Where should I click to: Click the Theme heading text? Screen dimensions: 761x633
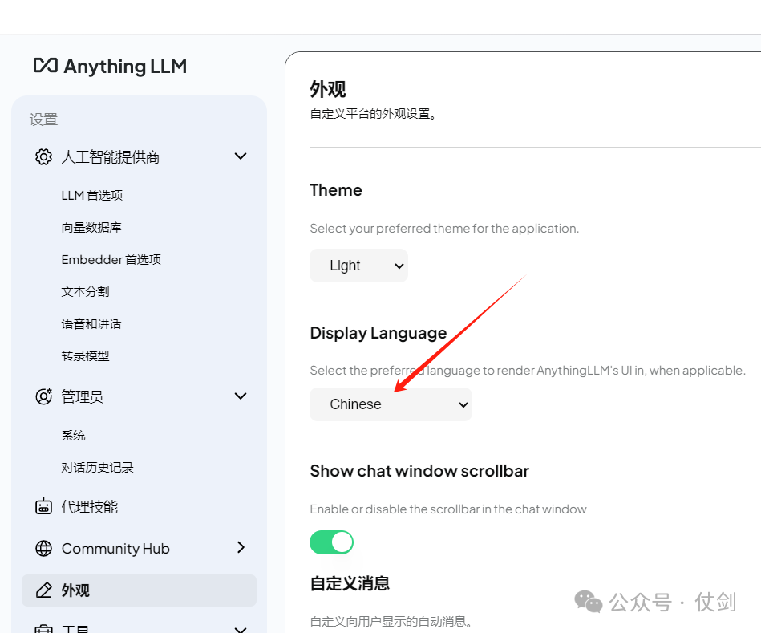(x=336, y=190)
